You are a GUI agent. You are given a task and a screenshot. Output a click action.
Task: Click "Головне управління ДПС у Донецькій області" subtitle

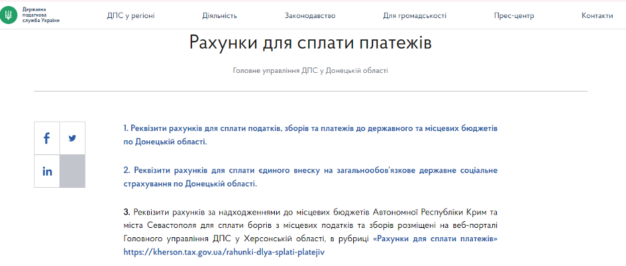click(310, 71)
